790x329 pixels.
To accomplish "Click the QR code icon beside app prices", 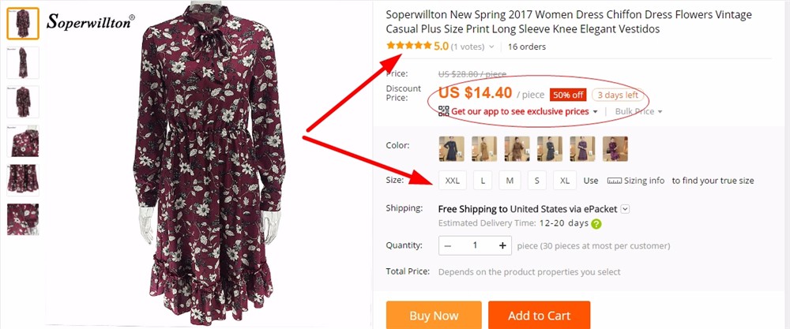I will pyautogui.click(x=444, y=111).
